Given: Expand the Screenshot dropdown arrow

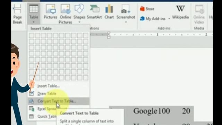Looking at the screenshot, I should 126,22.
